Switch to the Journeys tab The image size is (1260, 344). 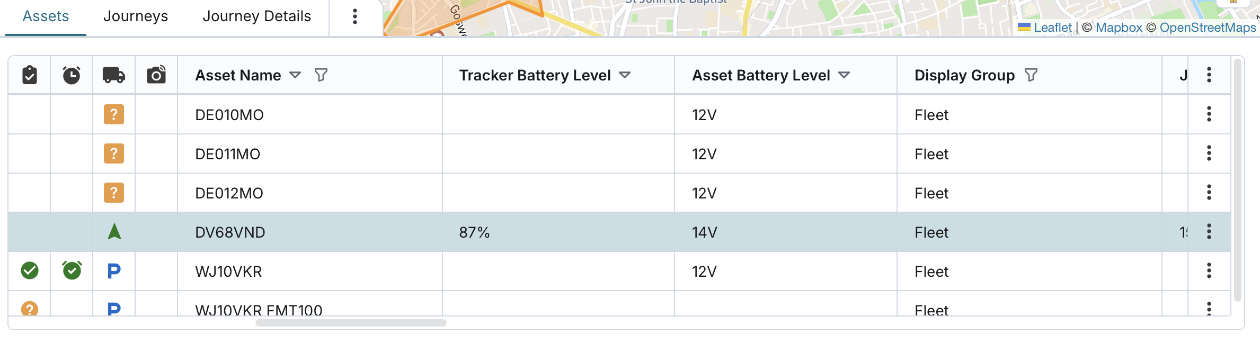click(136, 16)
